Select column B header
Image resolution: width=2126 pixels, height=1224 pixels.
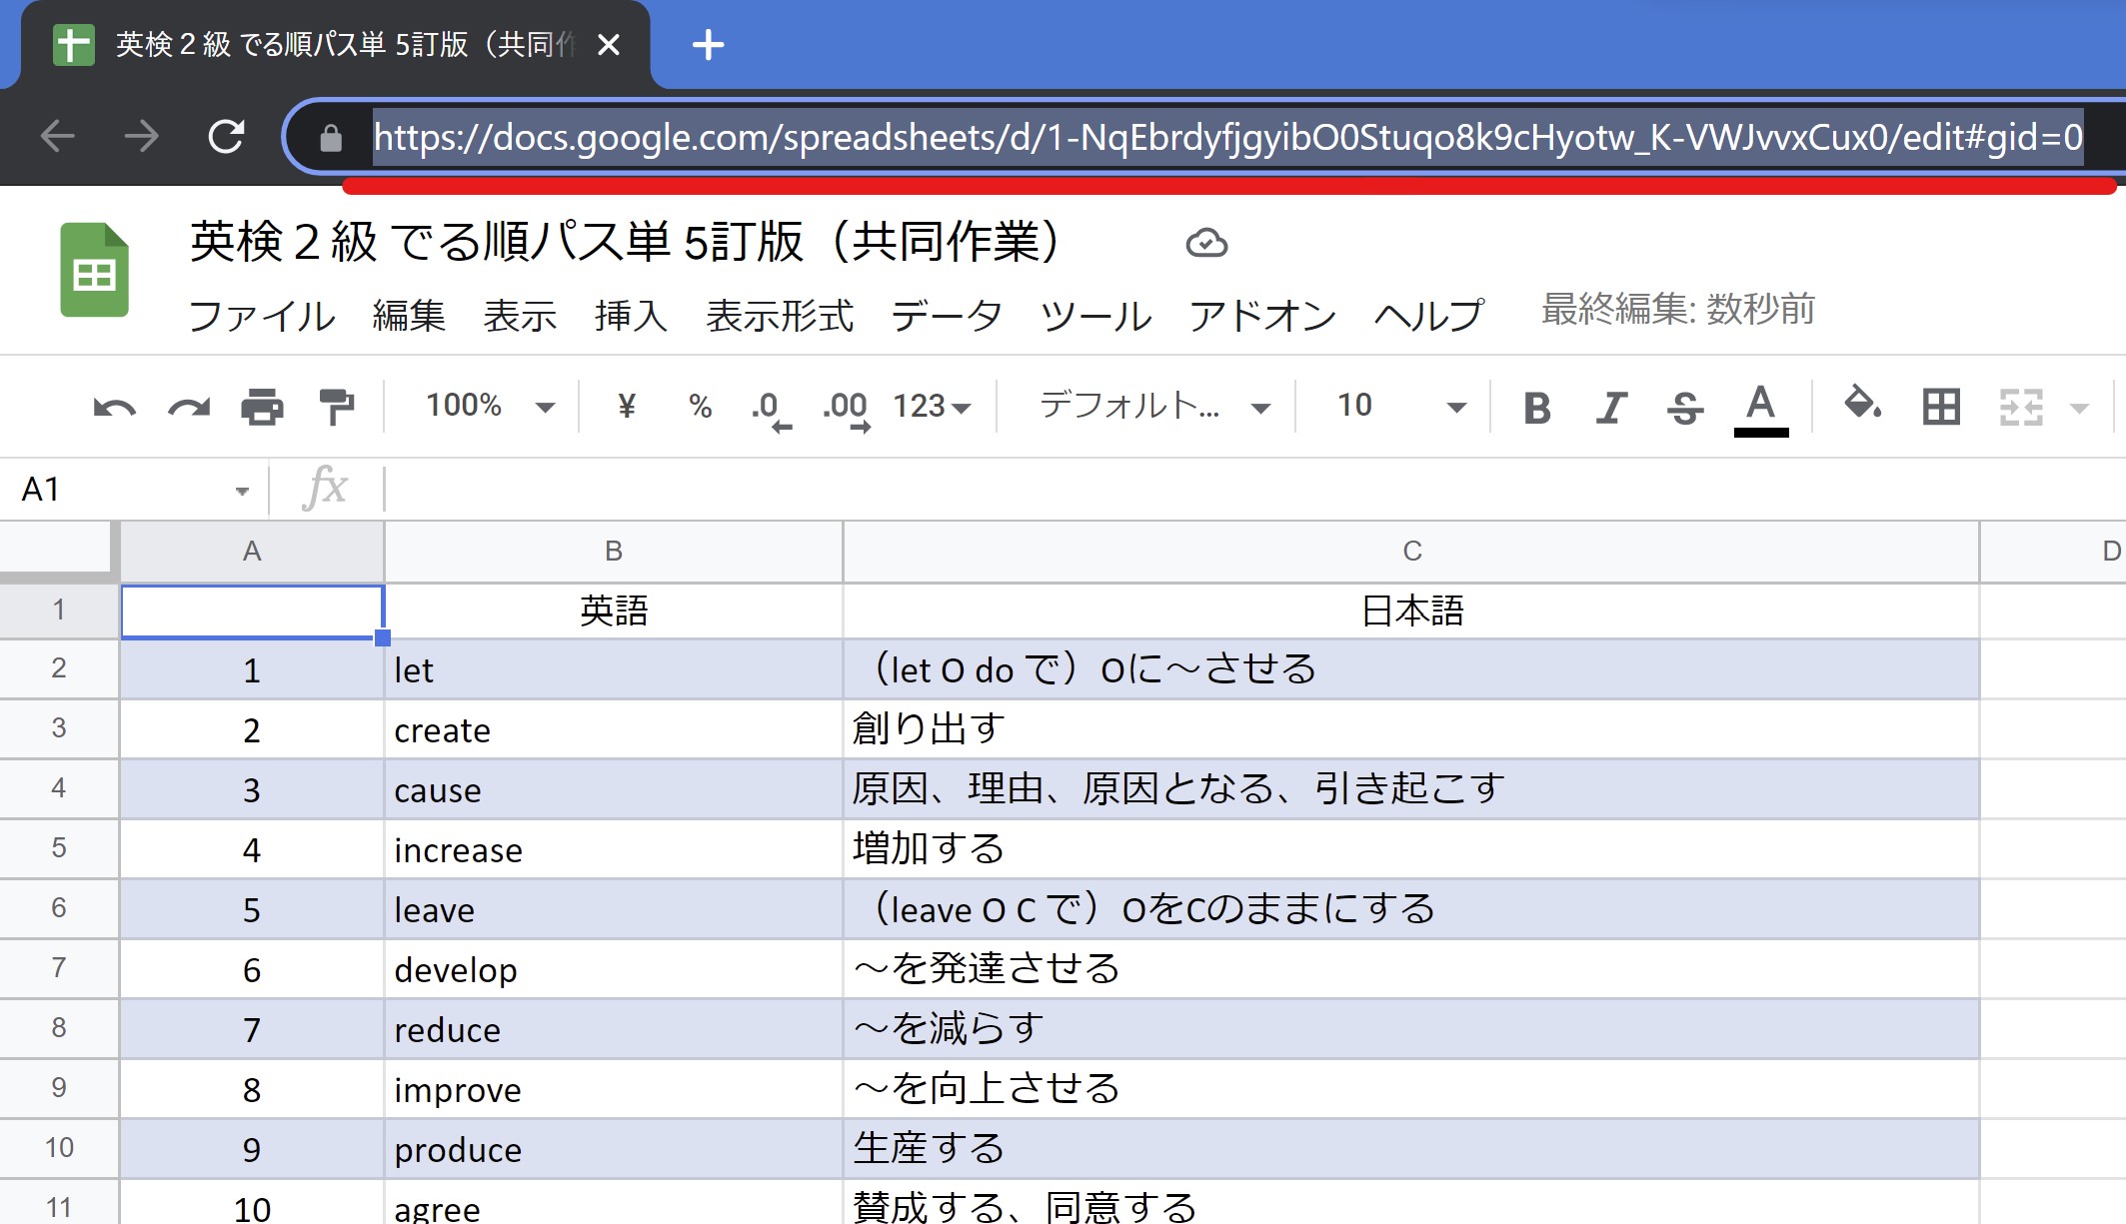614,552
